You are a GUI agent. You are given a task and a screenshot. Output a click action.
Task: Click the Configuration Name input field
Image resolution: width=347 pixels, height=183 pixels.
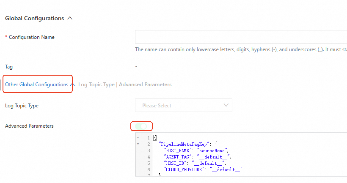(241, 37)
